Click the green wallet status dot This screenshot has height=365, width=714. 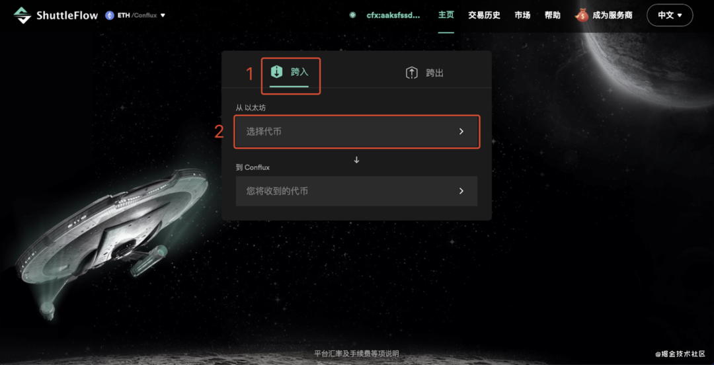click(x=352, y=15)
